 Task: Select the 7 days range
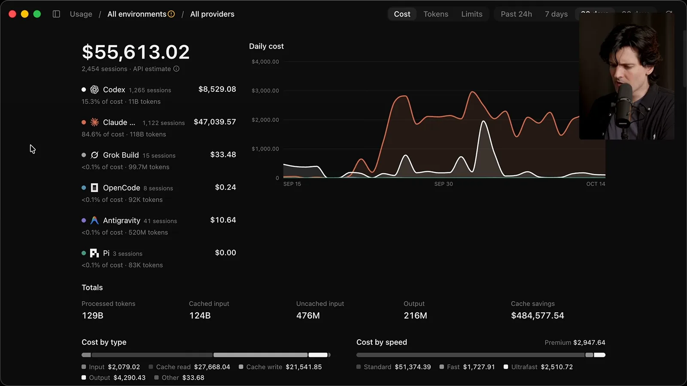[x=556, y=14]
